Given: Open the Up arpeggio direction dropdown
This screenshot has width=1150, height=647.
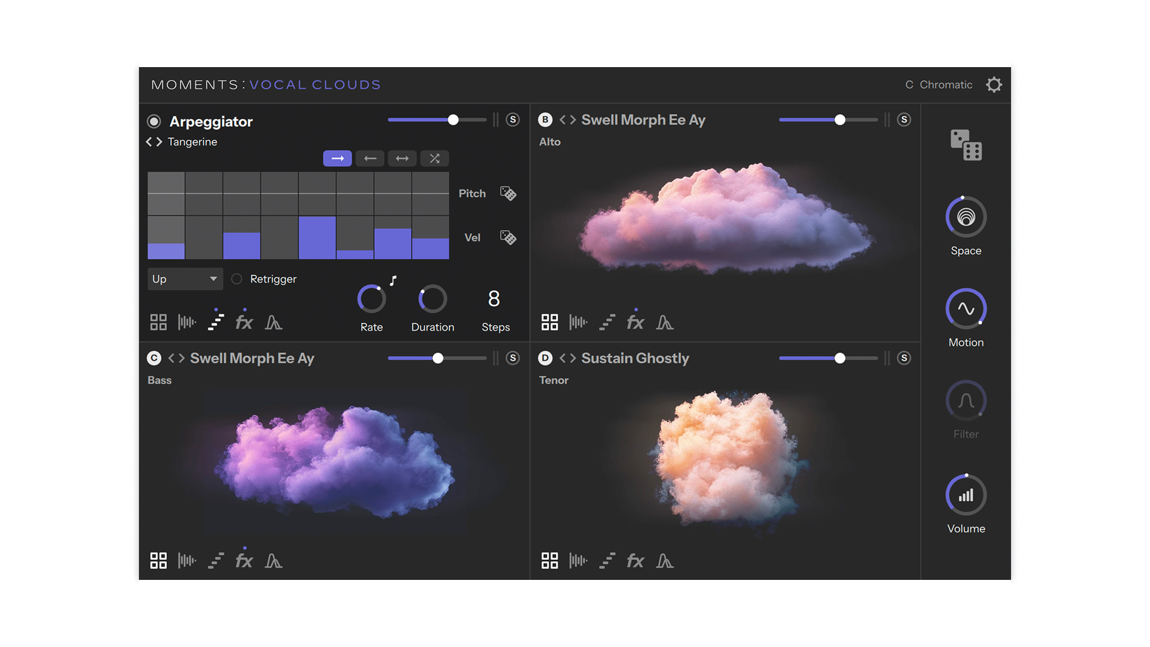Looking at the screenshot, I should click(184, 279).
